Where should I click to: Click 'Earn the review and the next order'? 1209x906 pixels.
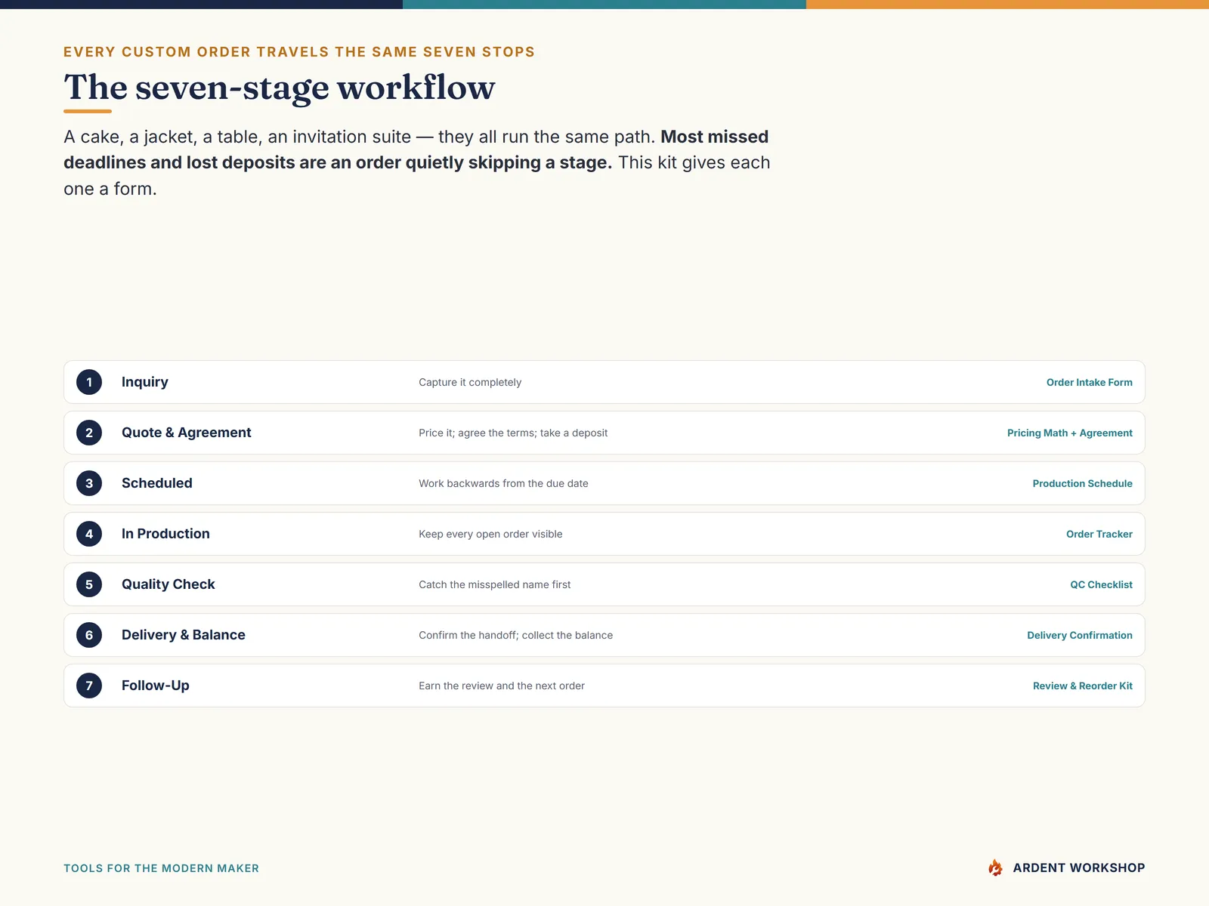(502, 686)
